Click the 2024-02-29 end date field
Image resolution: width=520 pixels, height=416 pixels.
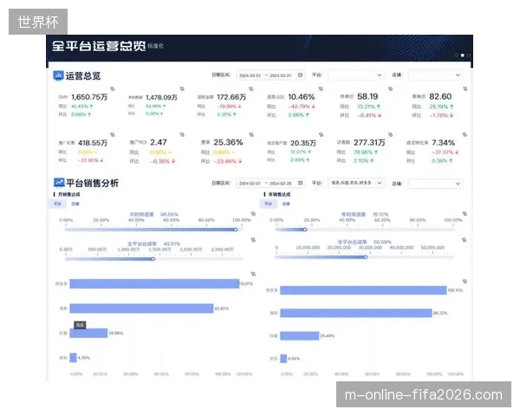pyautogui.click(x=281, y=184)
